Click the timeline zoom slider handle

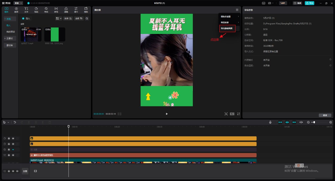pos(314,122)
